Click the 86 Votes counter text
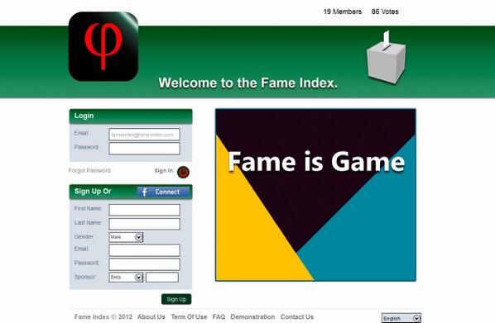Viewport: 495px width, 323px height. point(385,12)
